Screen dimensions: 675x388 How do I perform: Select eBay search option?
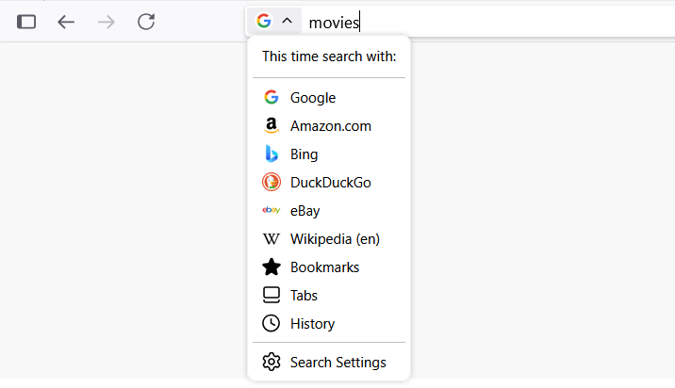point(329,211)
